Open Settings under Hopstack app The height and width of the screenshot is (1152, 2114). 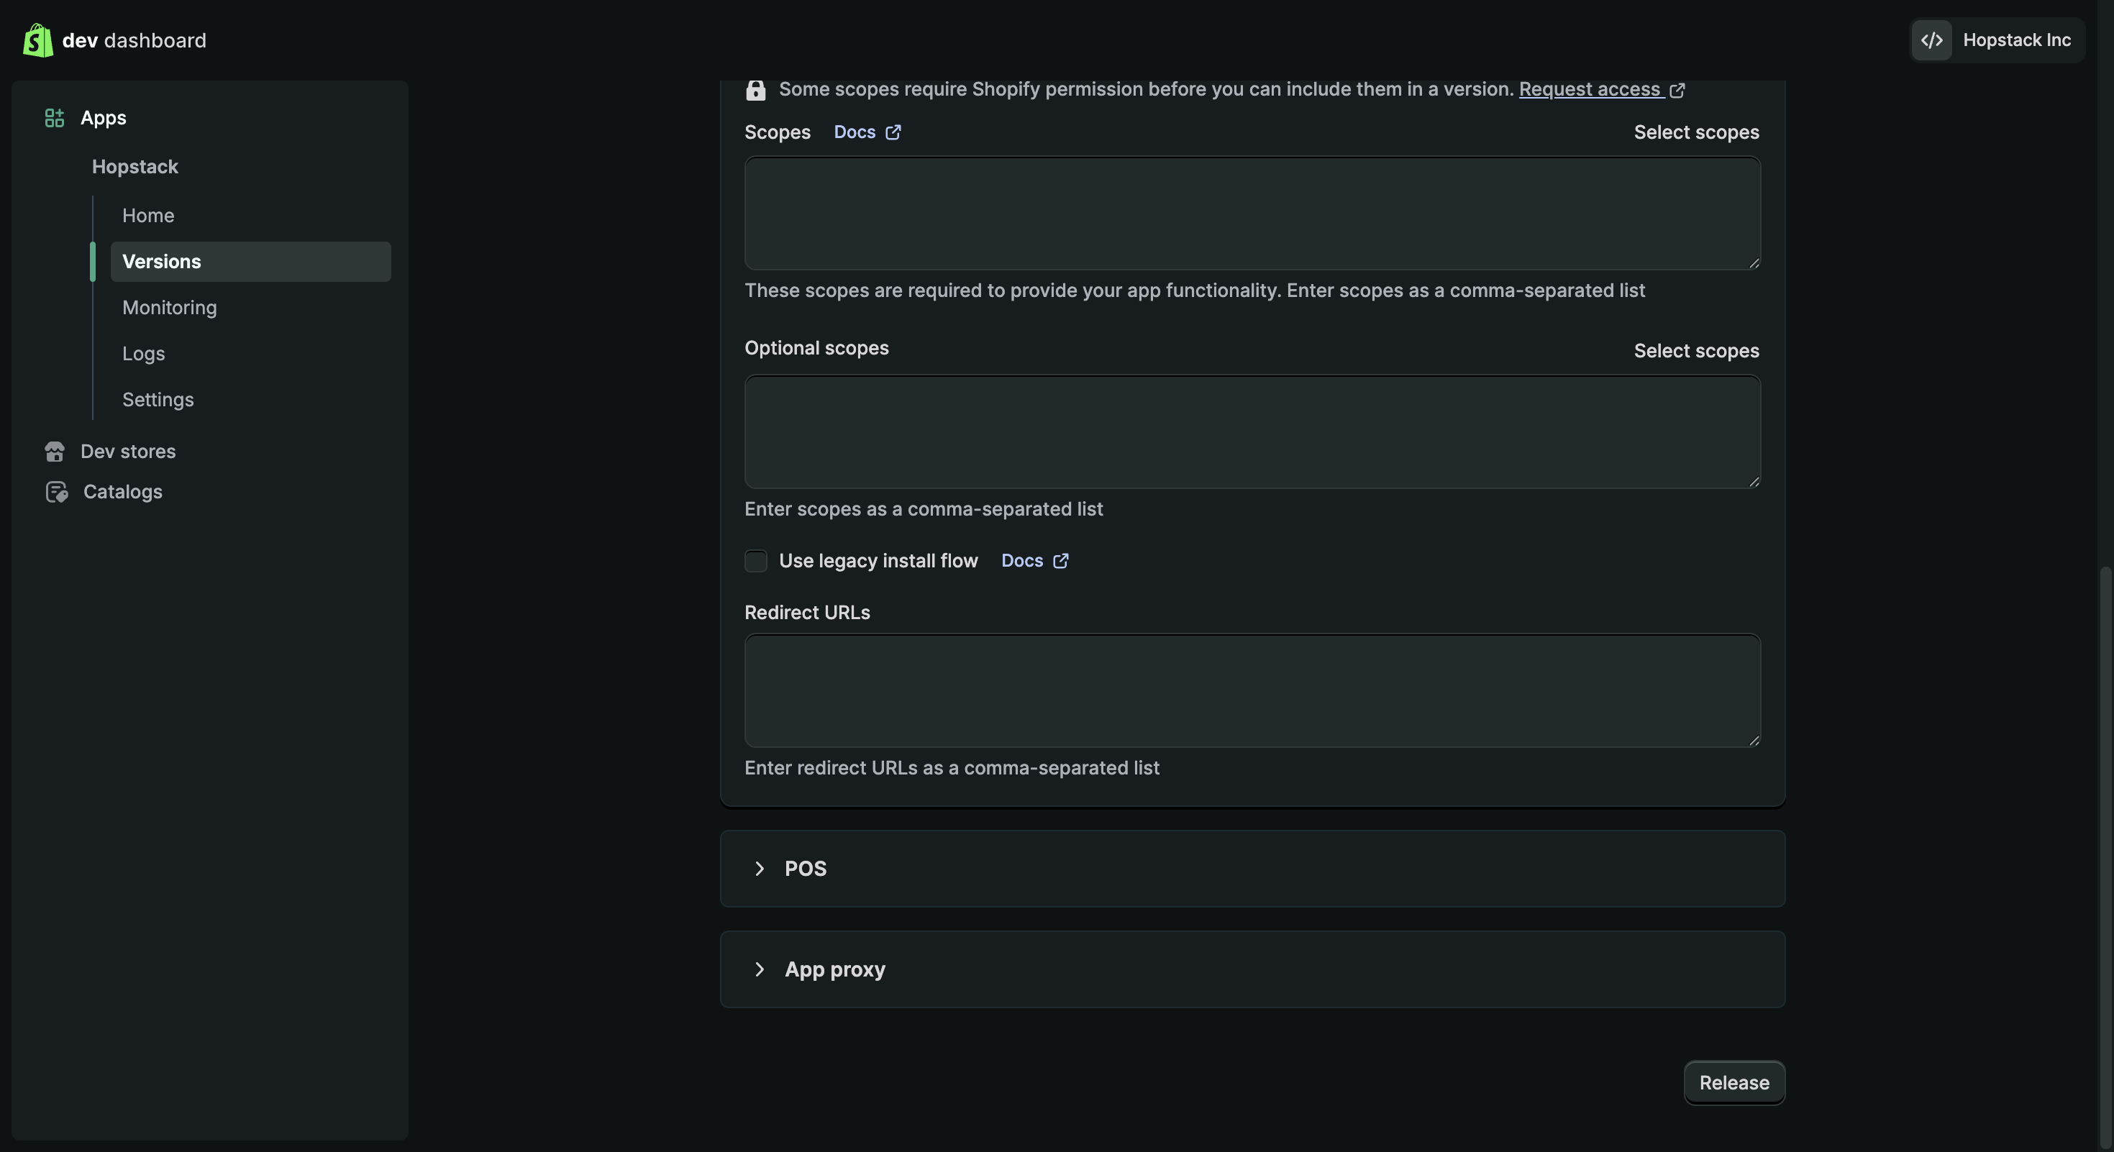(x=158, y=400)
